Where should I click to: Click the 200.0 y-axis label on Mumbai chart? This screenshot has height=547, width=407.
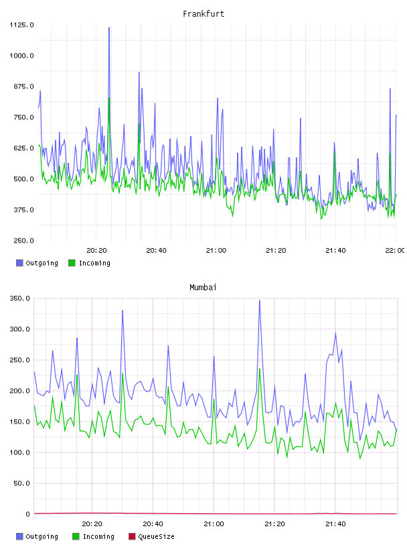point(19,391)
